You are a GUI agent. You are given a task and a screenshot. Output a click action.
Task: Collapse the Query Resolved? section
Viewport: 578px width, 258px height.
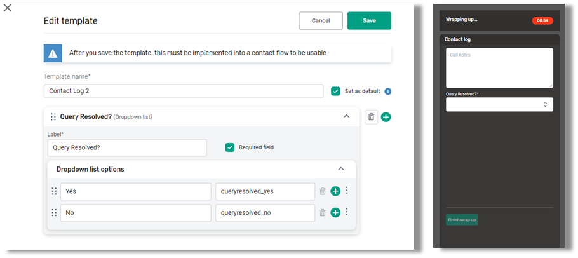(x=346, y=117)
